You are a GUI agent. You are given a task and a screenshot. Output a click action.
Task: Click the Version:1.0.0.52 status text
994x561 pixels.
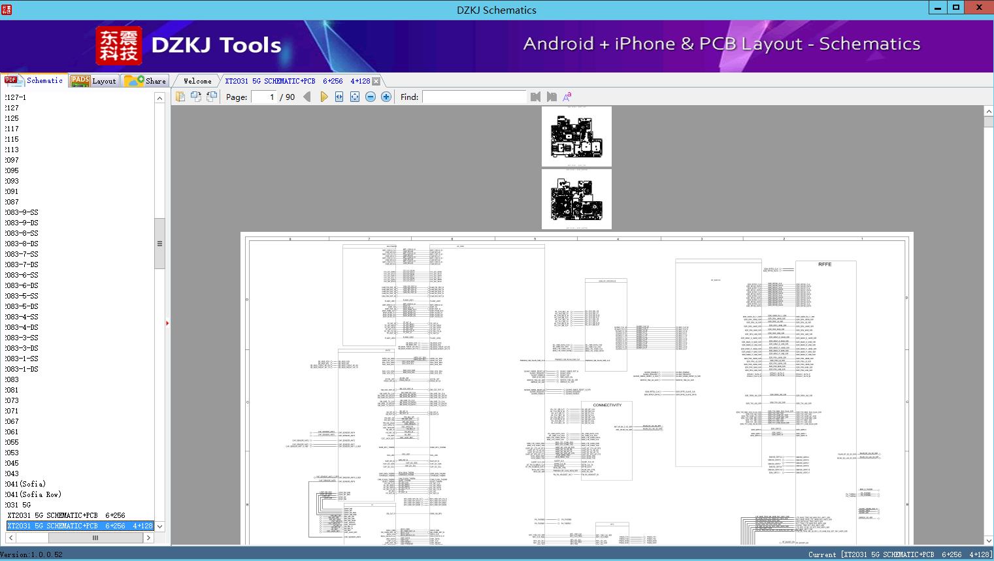[31, 554]
